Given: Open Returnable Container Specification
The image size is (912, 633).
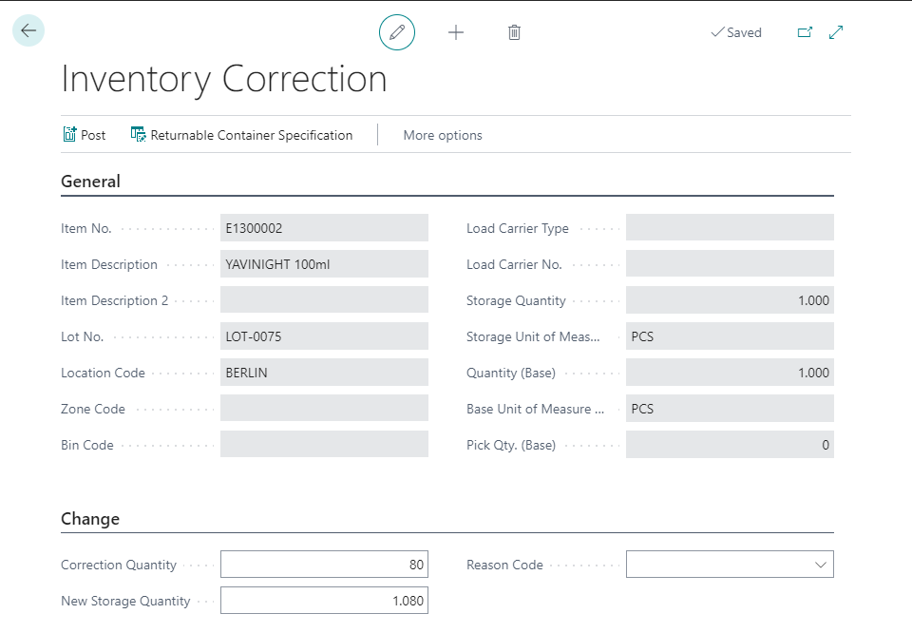Looking at the screenshot, I should [251, 135].
